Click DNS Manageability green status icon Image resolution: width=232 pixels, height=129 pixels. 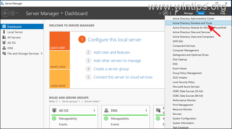click(106, 118)
